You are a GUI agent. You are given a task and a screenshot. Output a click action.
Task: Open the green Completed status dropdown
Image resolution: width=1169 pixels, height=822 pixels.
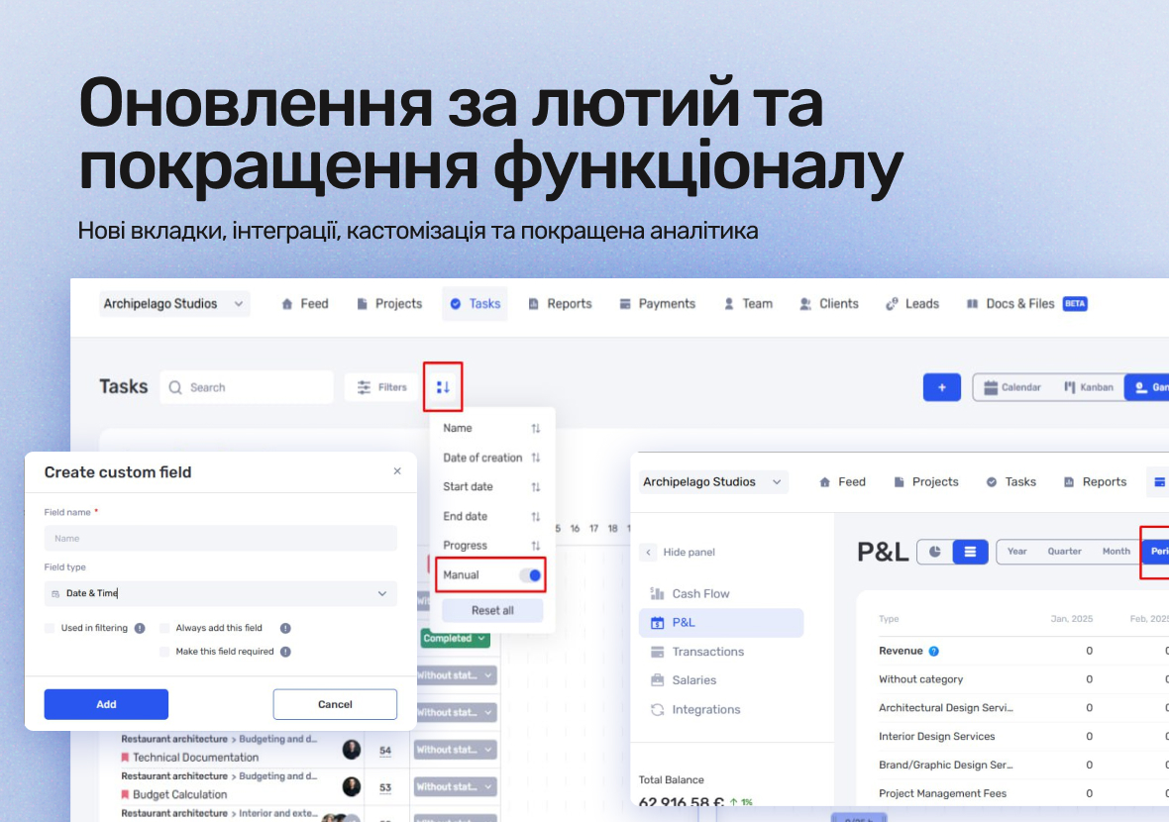(454, 638)
